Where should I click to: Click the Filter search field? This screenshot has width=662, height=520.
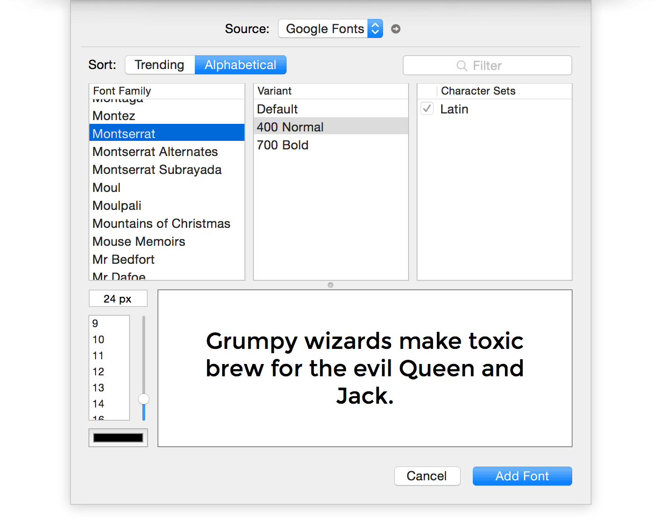[488, 65]
